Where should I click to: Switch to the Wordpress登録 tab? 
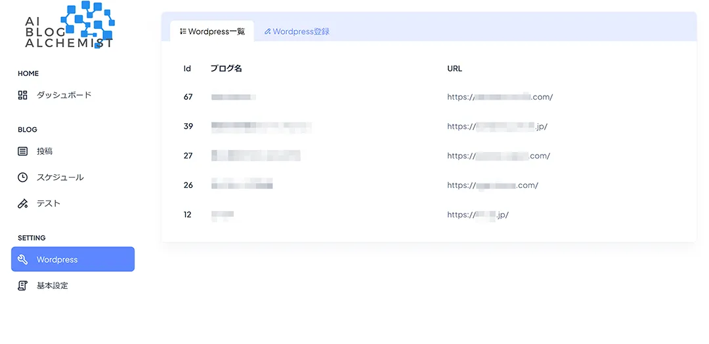point(297,31)
